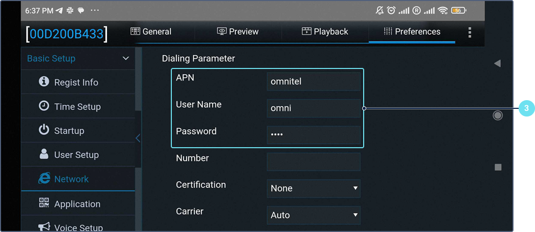535x232 pixels.
Task: Switch to the General tab
Action: pos(151,32)
